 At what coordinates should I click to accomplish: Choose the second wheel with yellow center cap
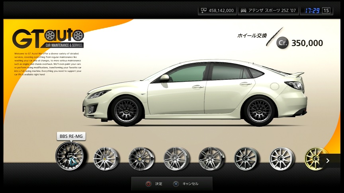[x=106, y=158]
